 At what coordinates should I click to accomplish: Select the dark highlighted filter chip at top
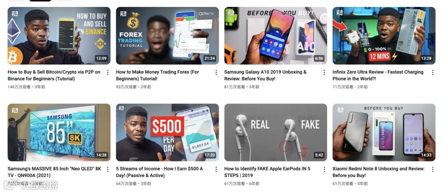click(x=40, y=0)
